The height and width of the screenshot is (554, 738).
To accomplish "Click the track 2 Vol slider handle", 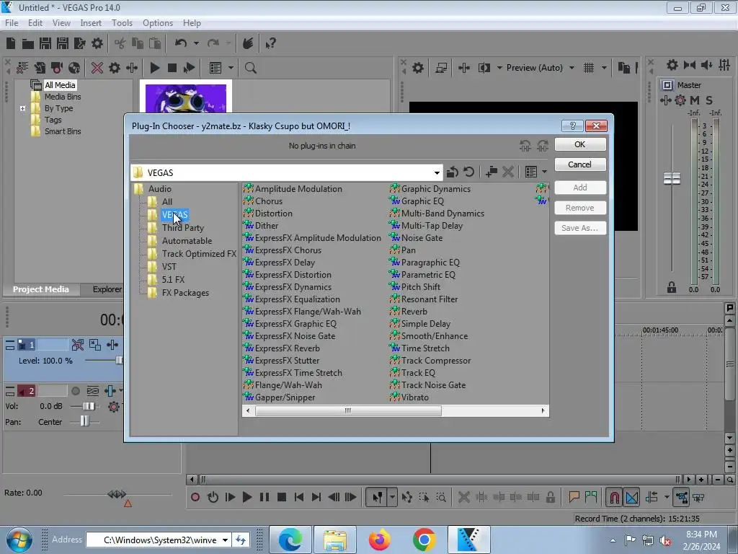I will pyautogui.click(x=88, y=406).
